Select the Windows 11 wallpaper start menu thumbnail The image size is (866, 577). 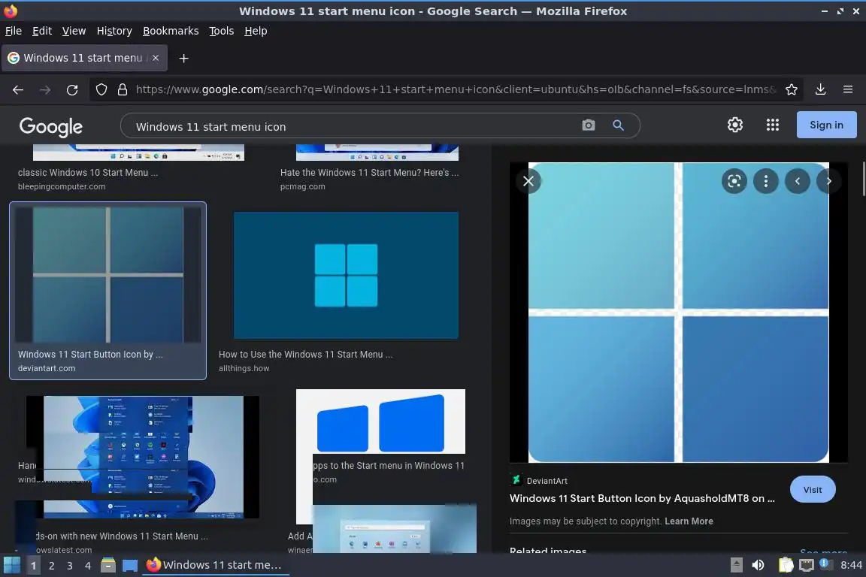click(x=143, y=457)
